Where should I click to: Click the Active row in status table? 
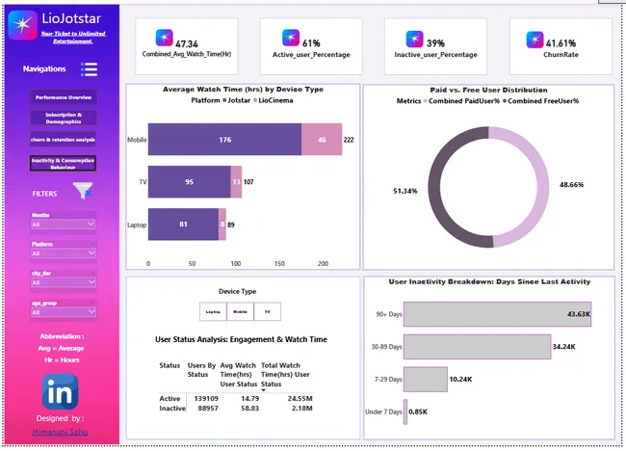pyautogui.click(x=236, y=399)
